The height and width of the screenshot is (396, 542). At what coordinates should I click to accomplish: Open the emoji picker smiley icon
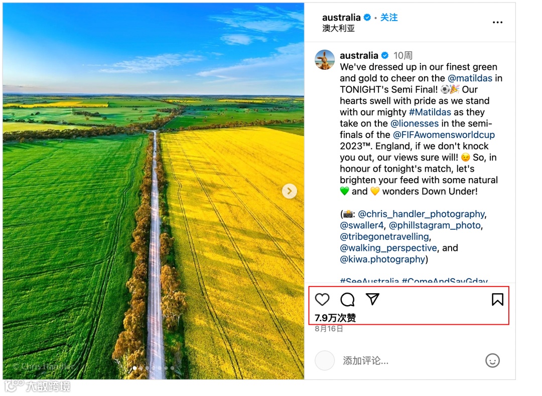pyautogui.click(x=492, y=361)
